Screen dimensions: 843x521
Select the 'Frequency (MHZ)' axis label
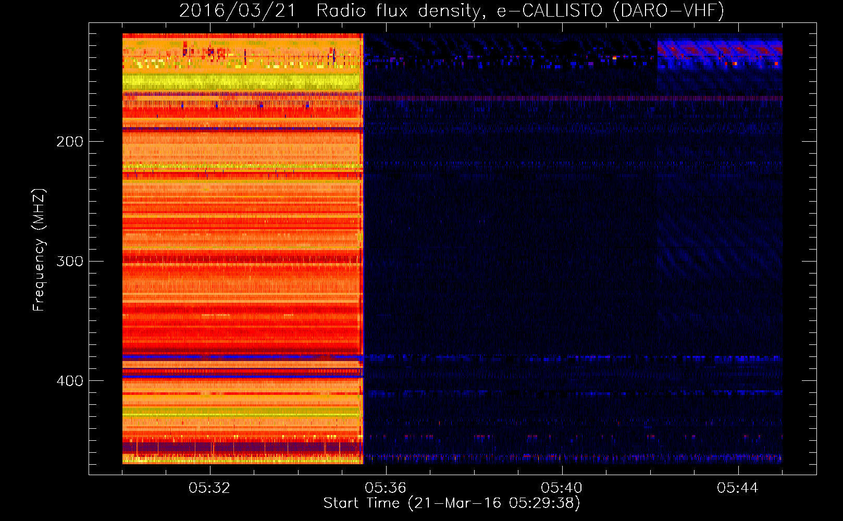39,250
